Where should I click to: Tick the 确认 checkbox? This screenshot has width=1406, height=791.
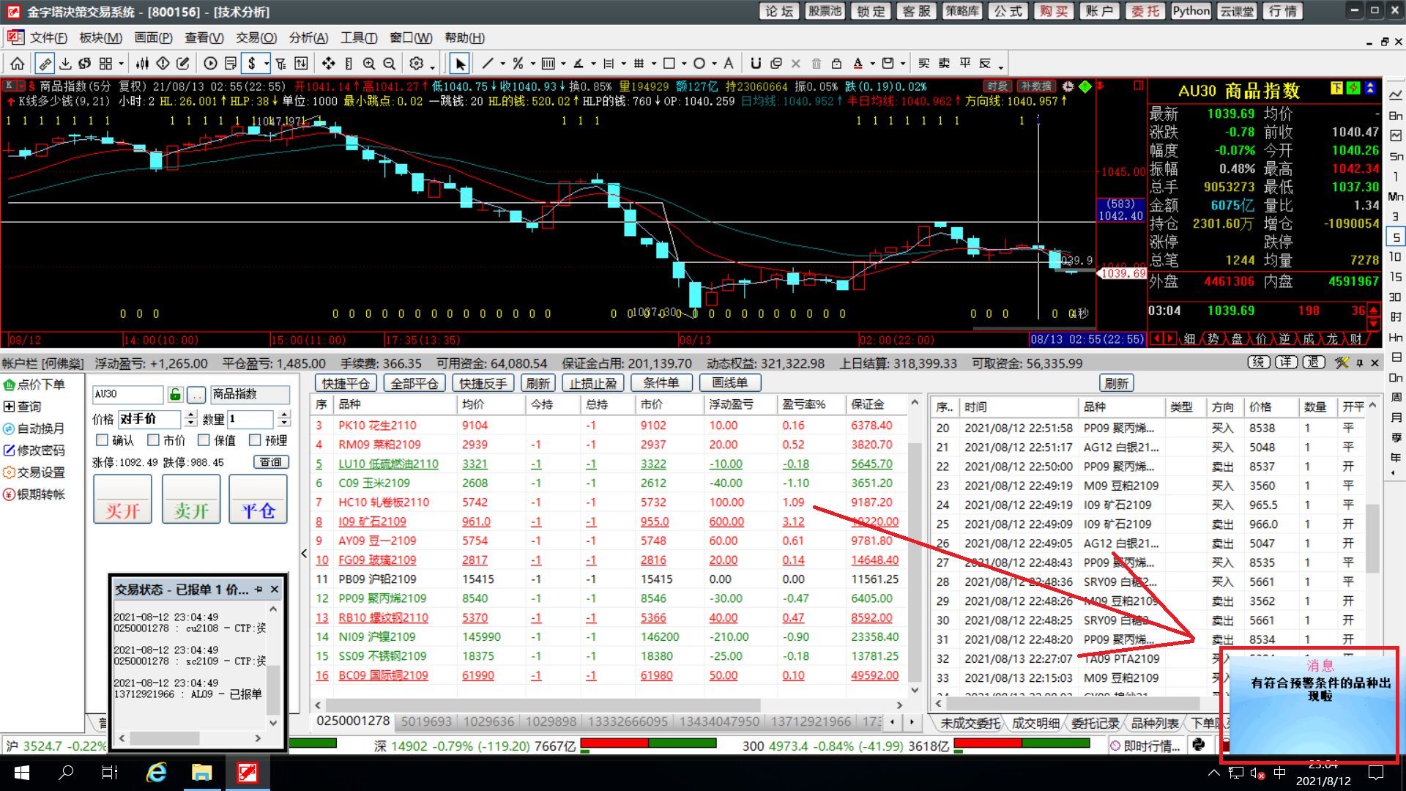coord(103,440)
